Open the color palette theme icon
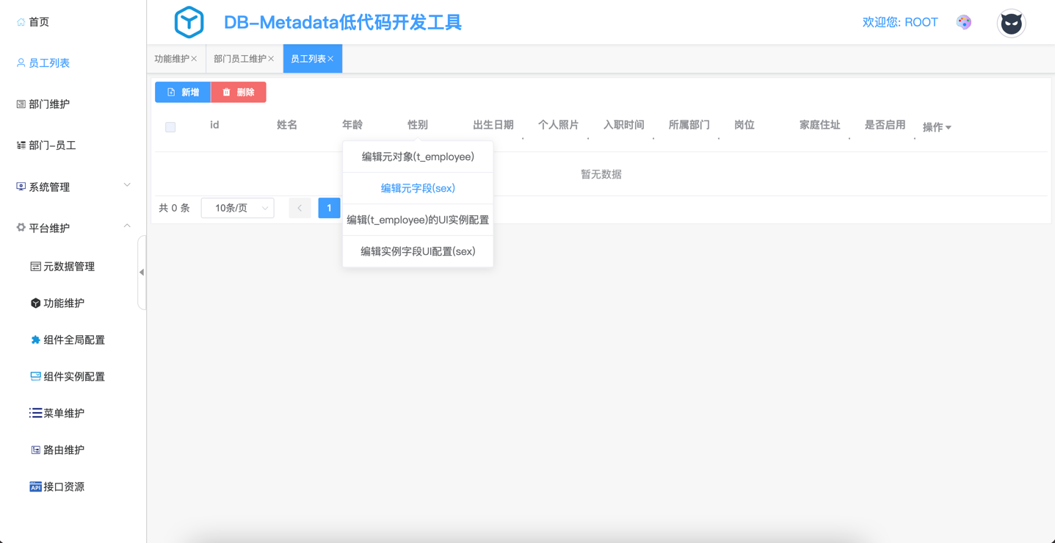Viewport: 1055px width, 543px height. (x=964, y=22)
